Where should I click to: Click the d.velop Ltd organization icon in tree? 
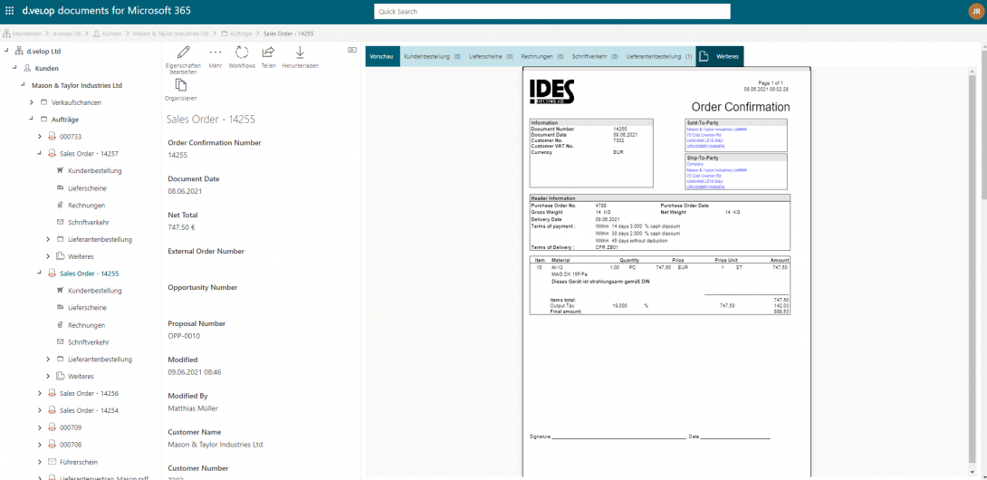(x=18, y=51)
